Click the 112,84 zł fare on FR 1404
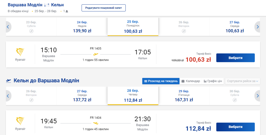The width and height of the screenshot is (266, 135). [198, 129]
